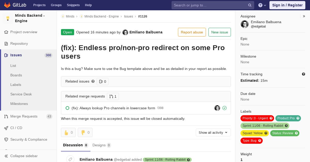Open merge request Always lookup Pro channels
Image resolution: width=310 pixels, height=162 pixels.
(113, 108)
